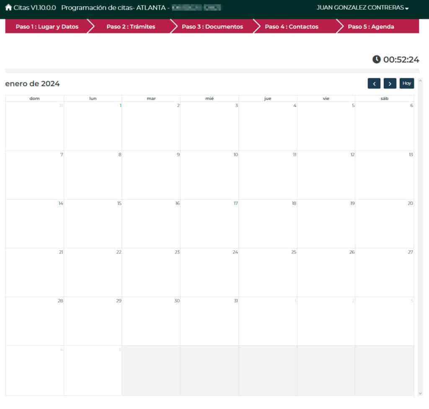
Task: Select Thursday January 25 date cell
Action: pos(268,272)
